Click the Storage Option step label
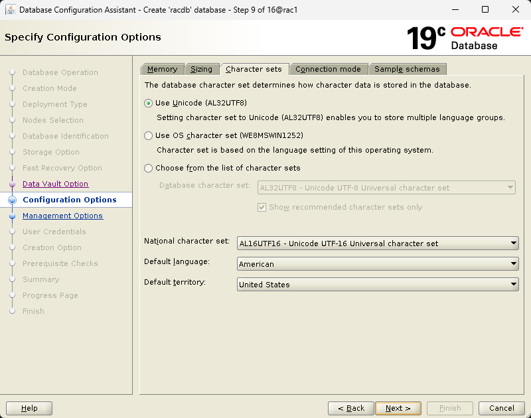This screenshot has width=531, height=418. click(51, 152)
